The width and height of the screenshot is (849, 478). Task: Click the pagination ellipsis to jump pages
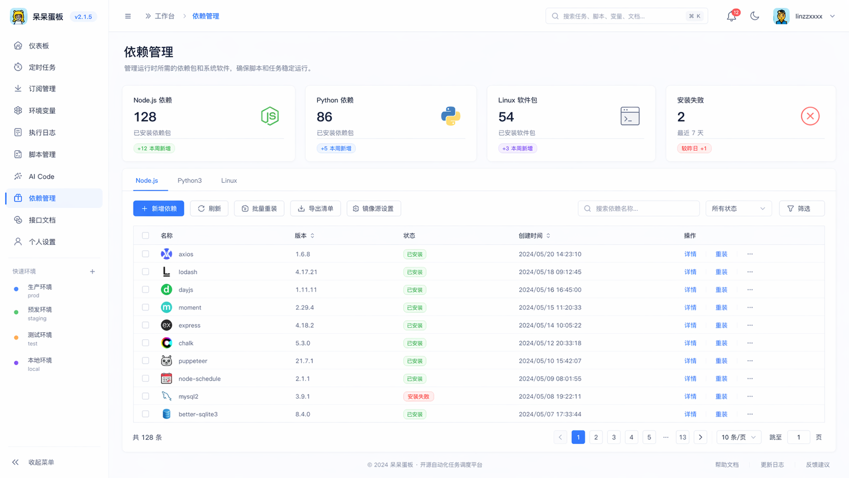(x=666, y=437)
